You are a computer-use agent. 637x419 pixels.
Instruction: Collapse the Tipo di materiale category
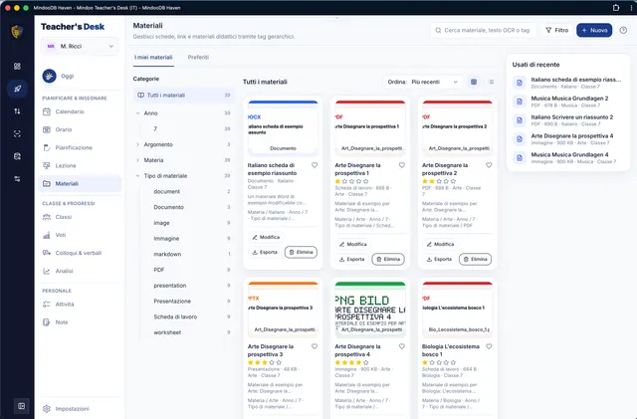137,176
